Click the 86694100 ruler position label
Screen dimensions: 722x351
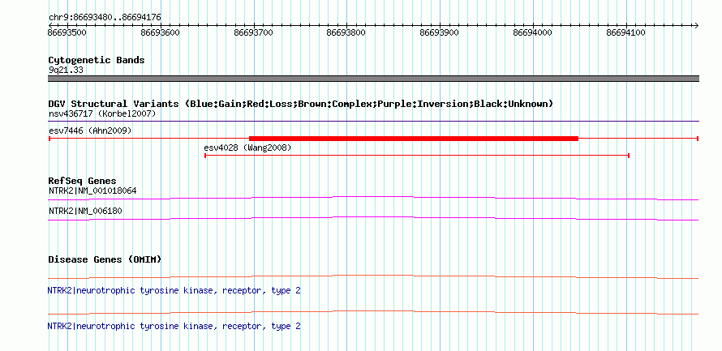[625, 33]
